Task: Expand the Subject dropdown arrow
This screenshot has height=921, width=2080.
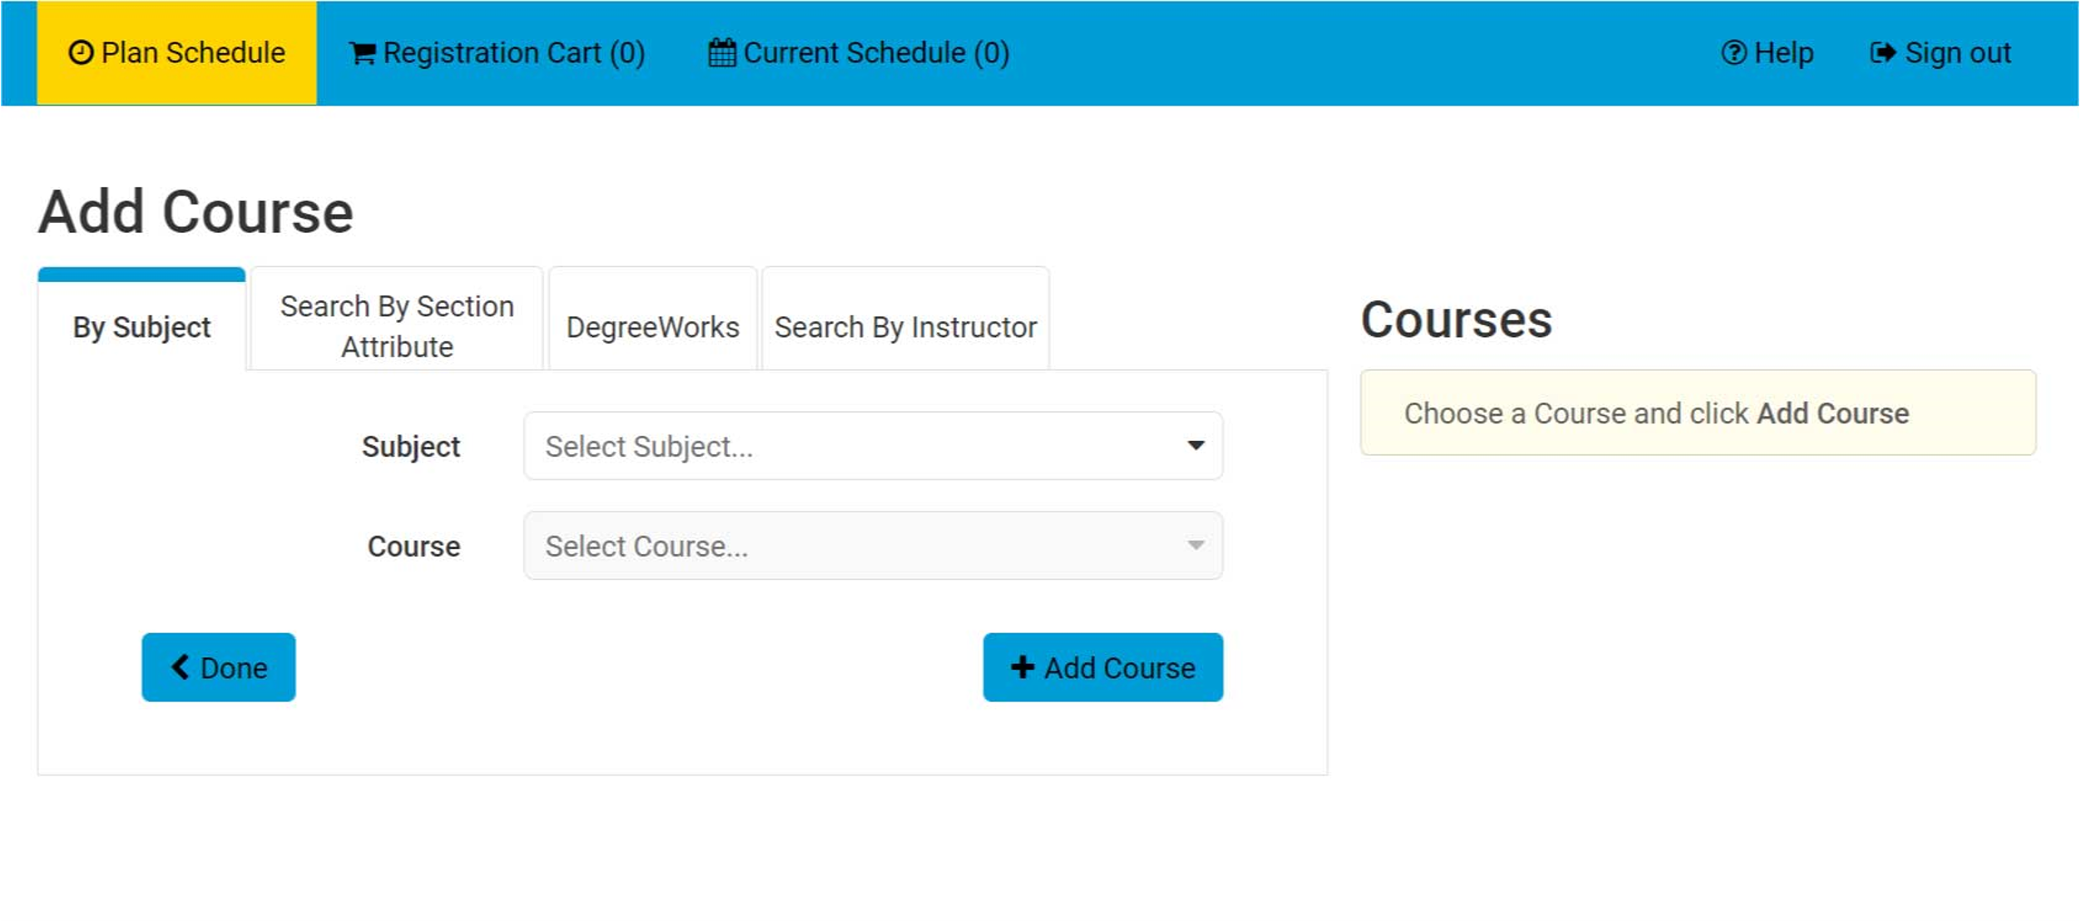Action: click(1196, 445)
